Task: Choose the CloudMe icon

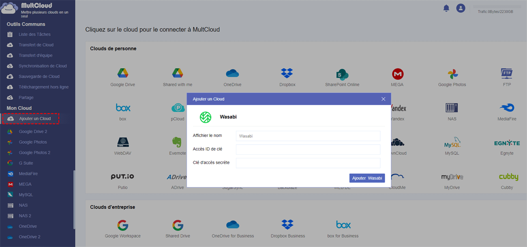Action: pos(397,177)
